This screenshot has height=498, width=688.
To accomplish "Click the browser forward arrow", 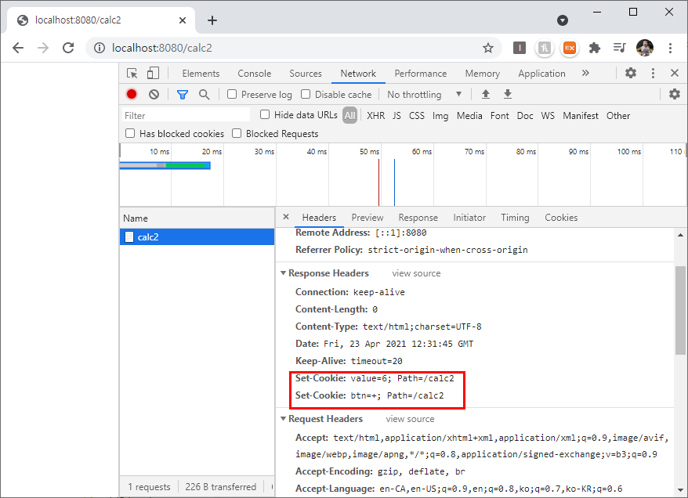I will pyautogui.click(x=43, y=48).
